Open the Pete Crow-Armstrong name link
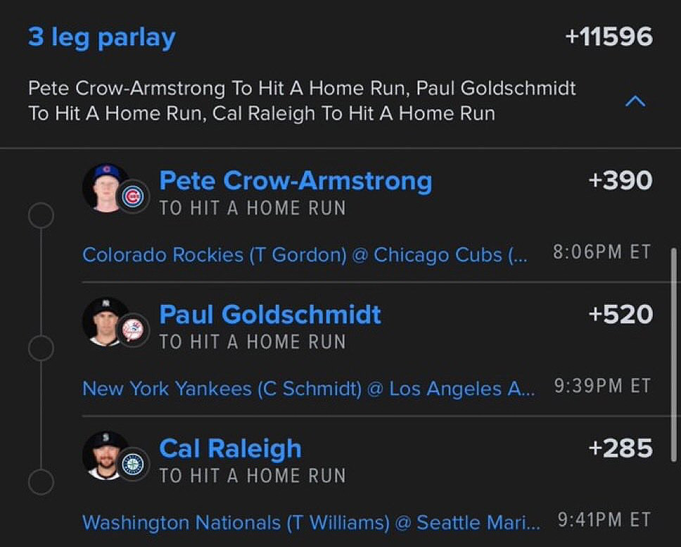Image resolution: width=681 pixels, height=547 pixels. 295,181
